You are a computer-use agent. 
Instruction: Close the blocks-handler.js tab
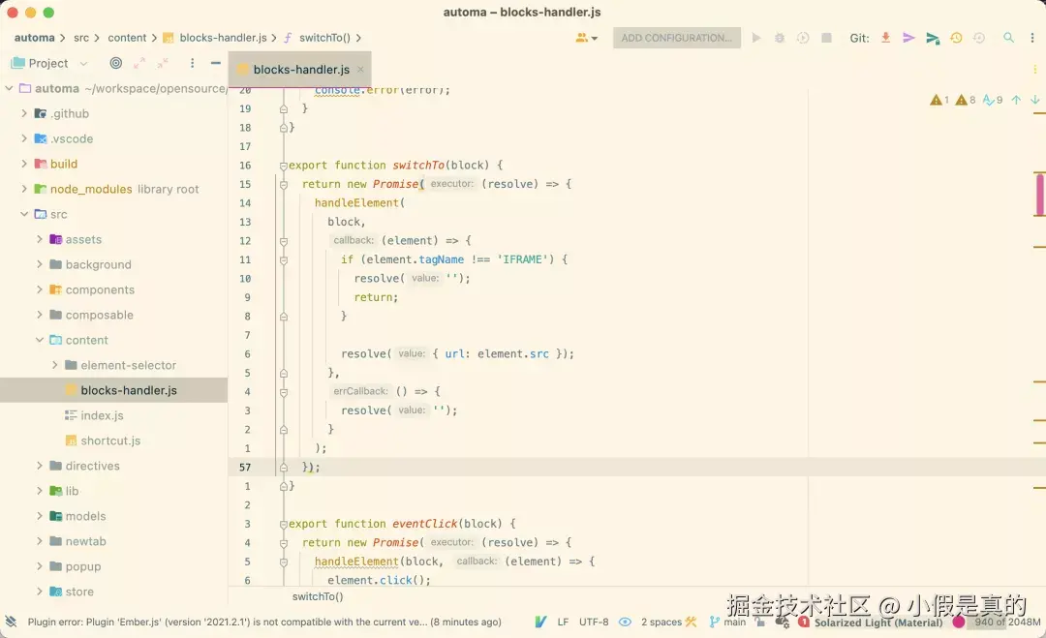(x=360, y=70)
